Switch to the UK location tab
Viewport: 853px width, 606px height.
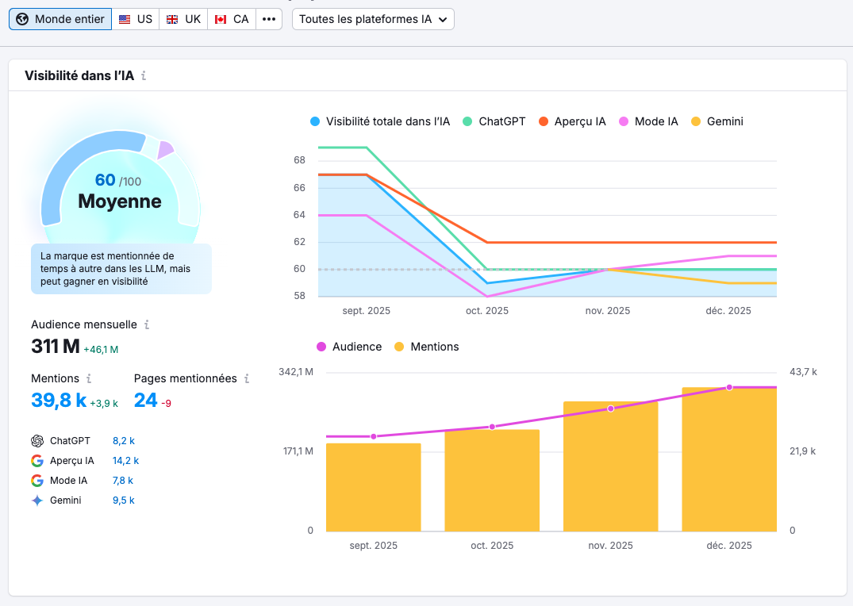coord(183,19)
